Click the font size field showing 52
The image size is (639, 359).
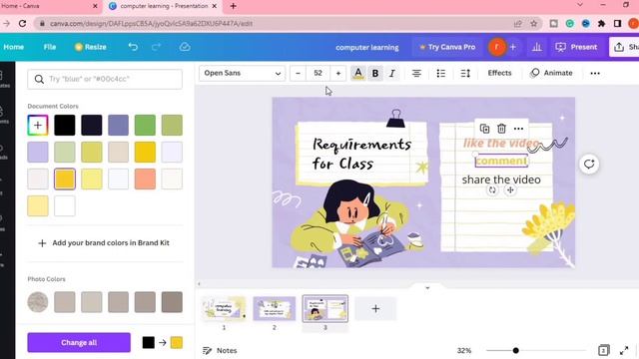point(318,73)
